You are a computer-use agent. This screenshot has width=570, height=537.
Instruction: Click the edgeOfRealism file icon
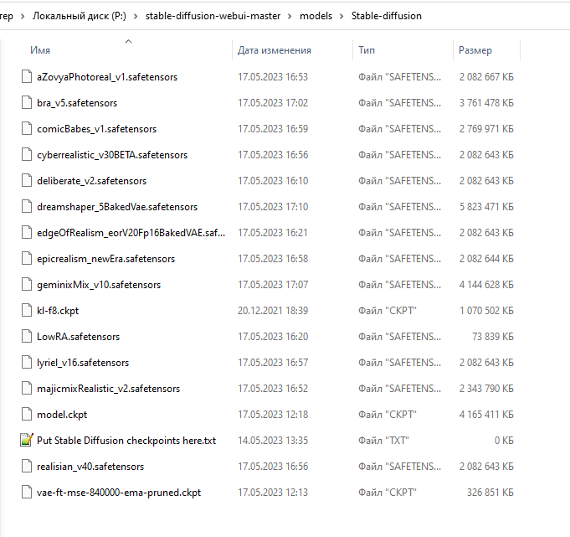click(x=27, y=233)
